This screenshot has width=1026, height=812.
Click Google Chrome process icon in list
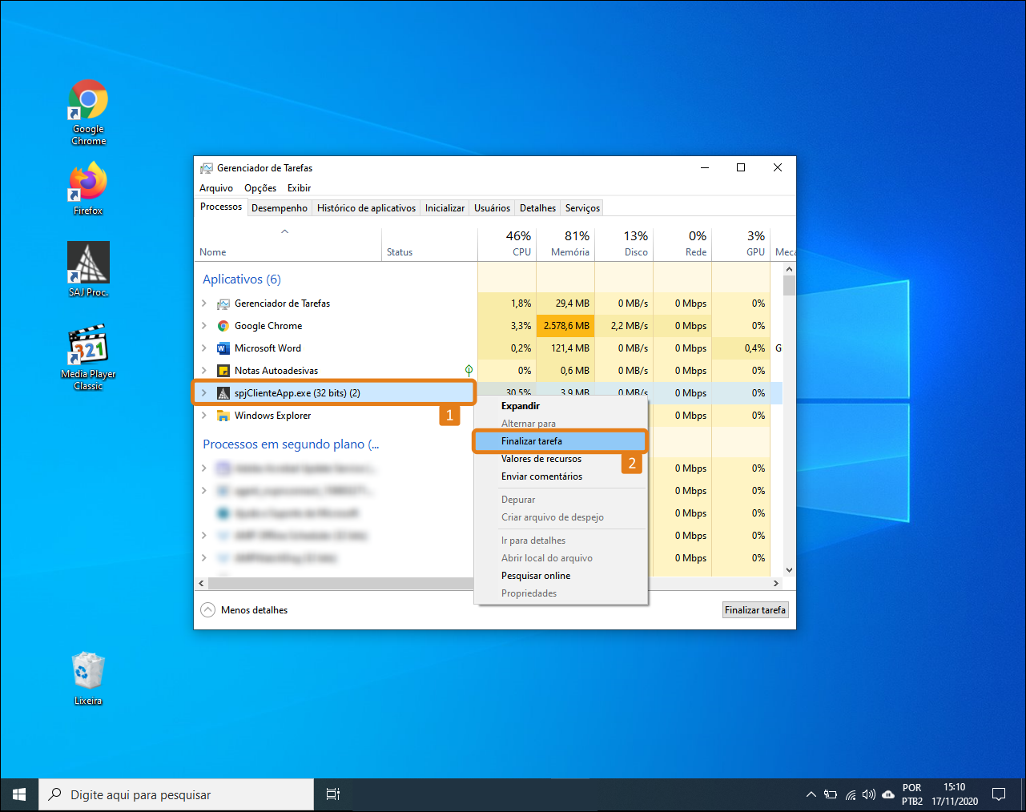223,326
